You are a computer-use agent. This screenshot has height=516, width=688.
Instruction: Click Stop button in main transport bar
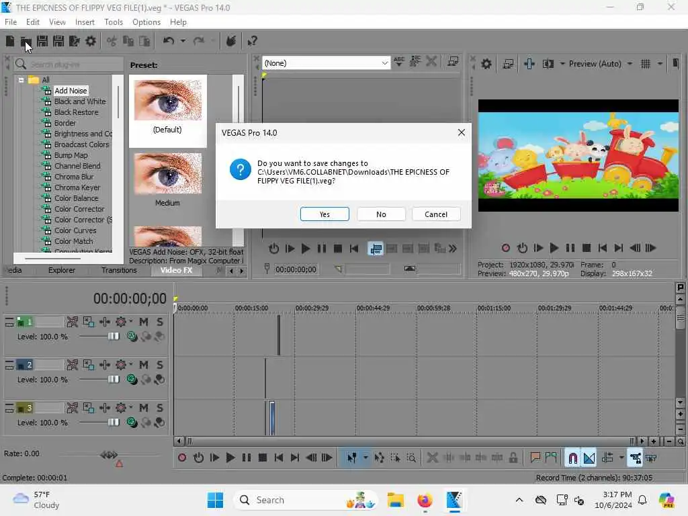[263, 458]
